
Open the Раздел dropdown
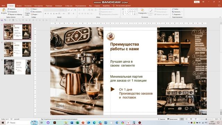(34, 15)
